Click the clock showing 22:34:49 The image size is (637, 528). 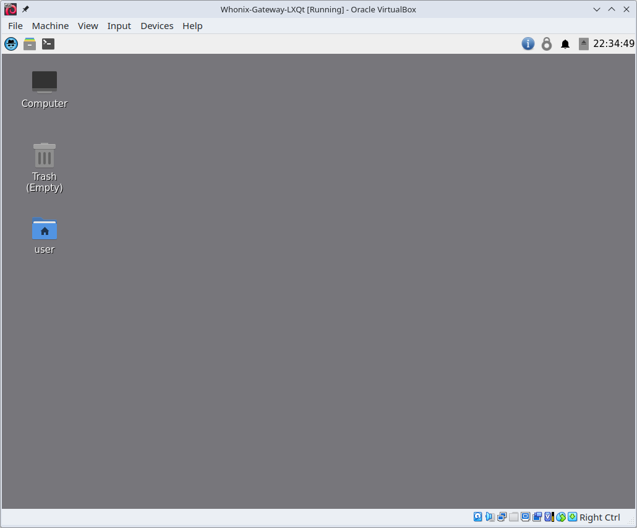tap(613, 44)
